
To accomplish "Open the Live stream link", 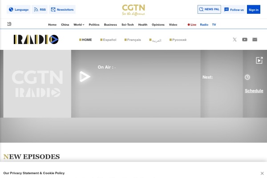I will tap(192, 25).
